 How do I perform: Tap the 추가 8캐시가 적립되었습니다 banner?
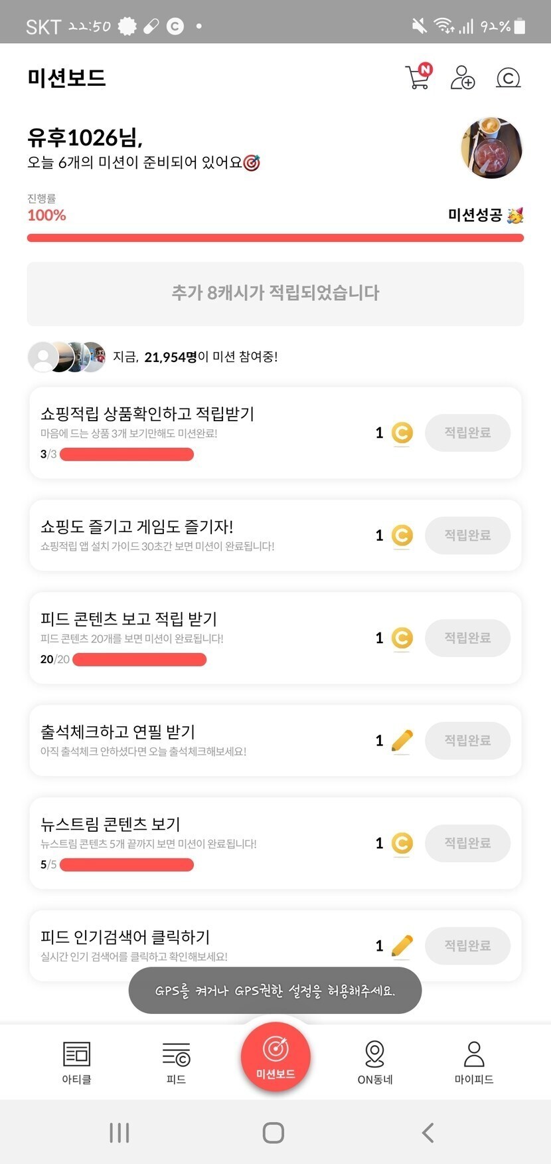pyautogui.click(x=275, y=293)
